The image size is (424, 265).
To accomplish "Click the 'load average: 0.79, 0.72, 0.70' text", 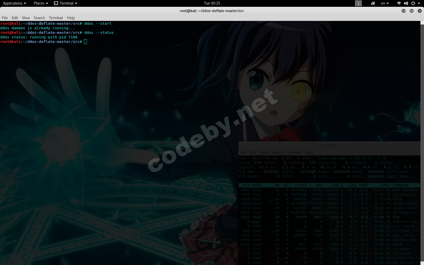I will tap(352, 158).
